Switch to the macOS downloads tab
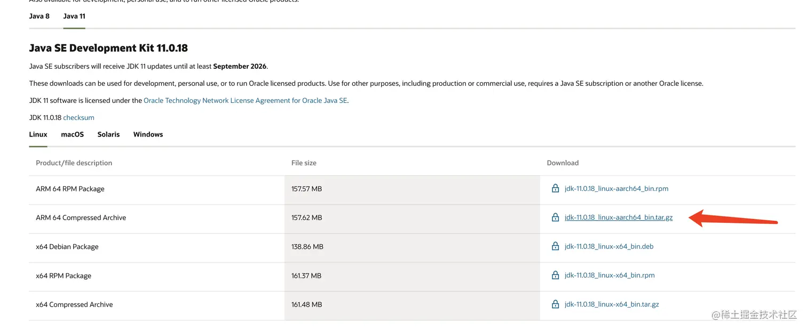The height and width of the screenshot is (330, 807). [x=72, y=134]
